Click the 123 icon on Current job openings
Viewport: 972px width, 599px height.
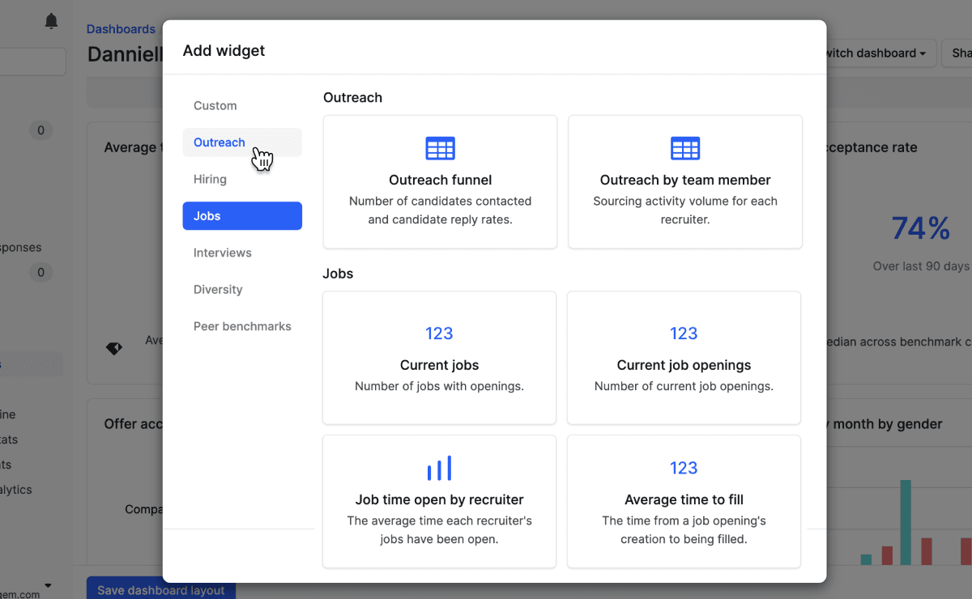[684, 333]
